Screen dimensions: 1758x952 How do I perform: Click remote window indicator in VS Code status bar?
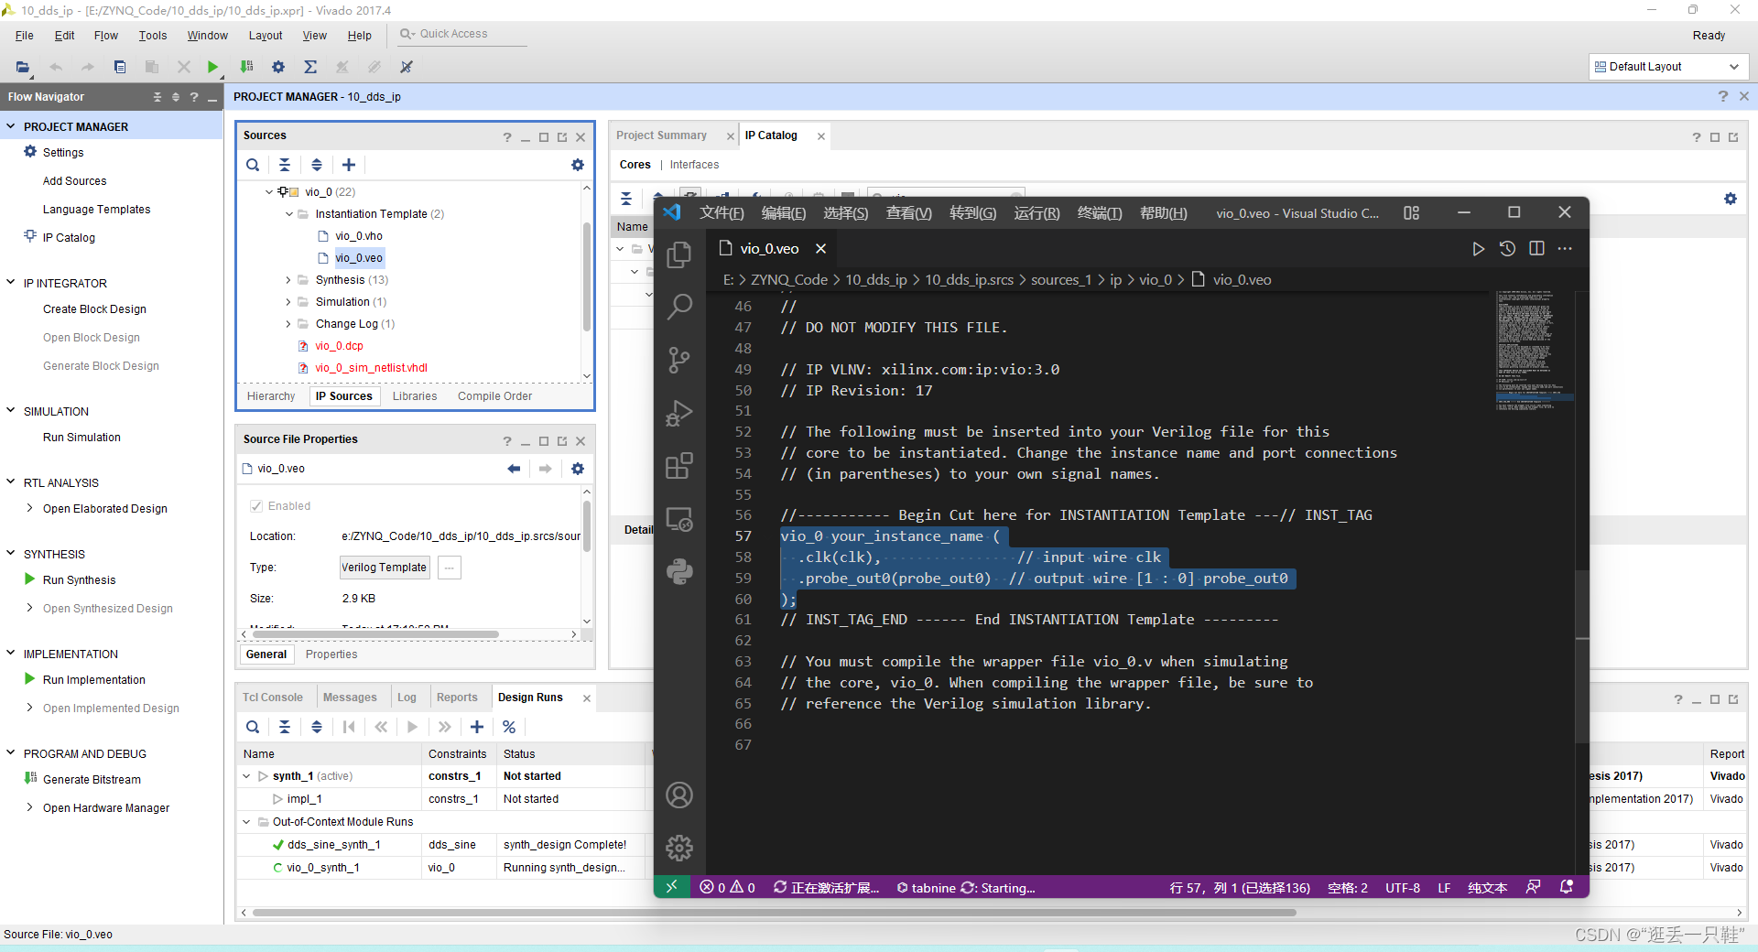coord(671,887)
